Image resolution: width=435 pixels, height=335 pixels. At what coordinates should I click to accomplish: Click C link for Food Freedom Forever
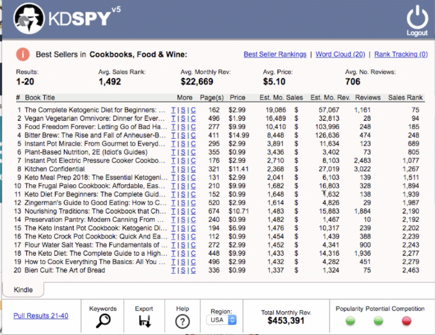193,127
